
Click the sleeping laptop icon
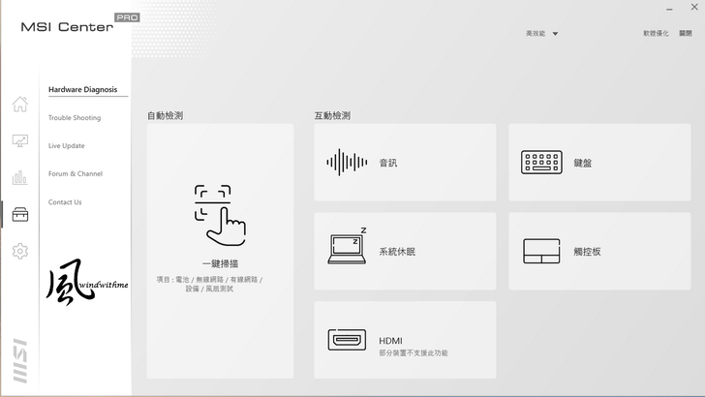[347, 246]
